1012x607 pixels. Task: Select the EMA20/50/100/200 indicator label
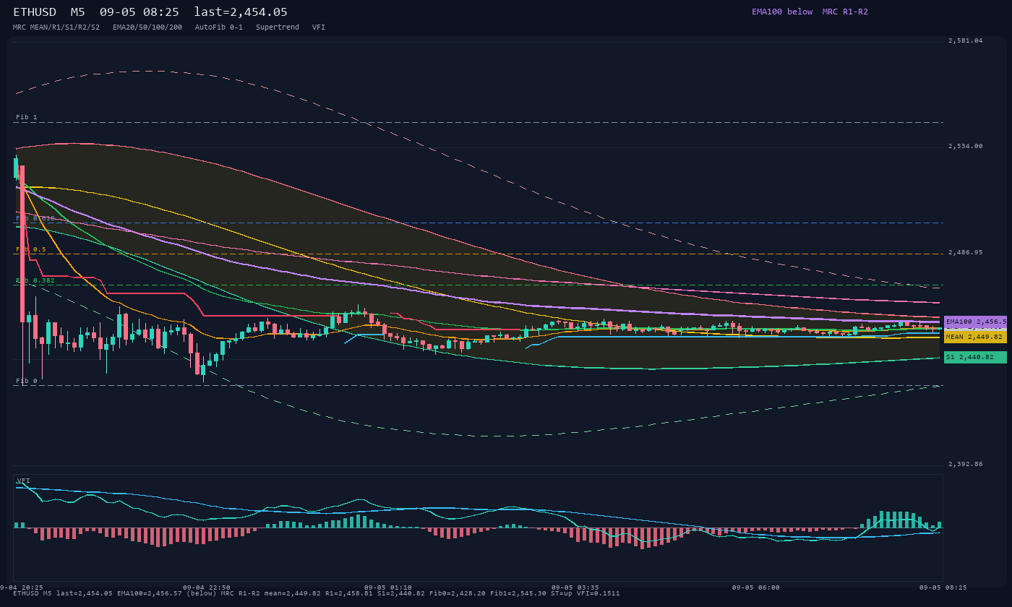point(147,27)
